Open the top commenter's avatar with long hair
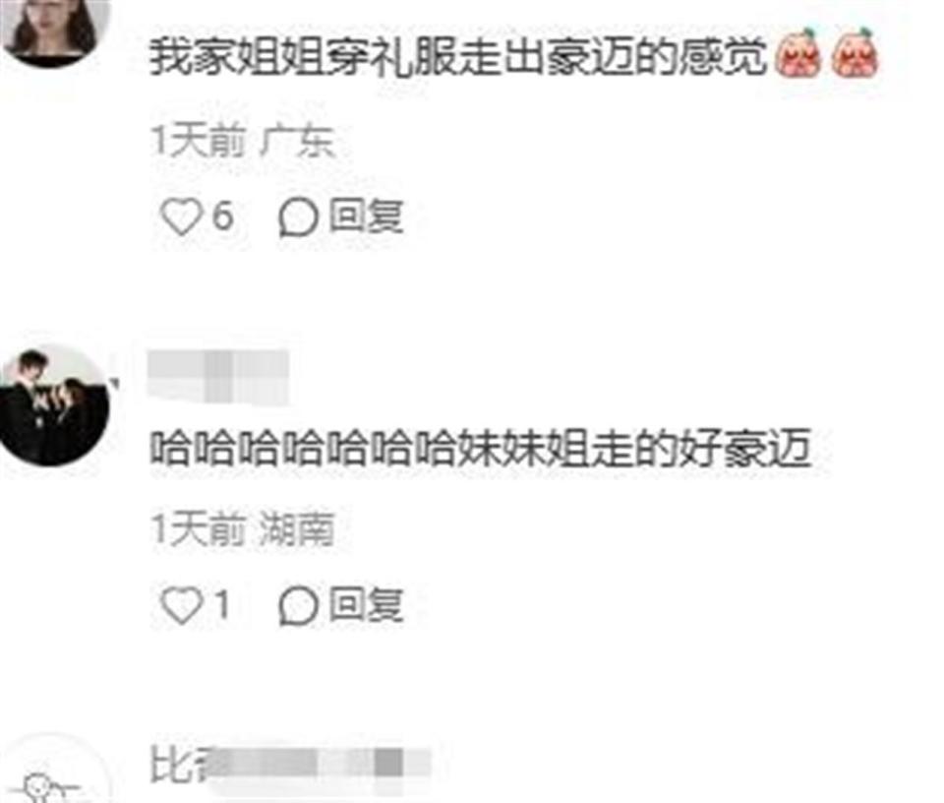This screenshot has height=803, width=944. click(55, 31)
